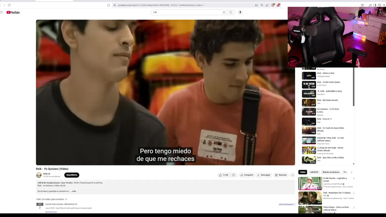Click the playlist scrollbar thumb

[353, 87]
